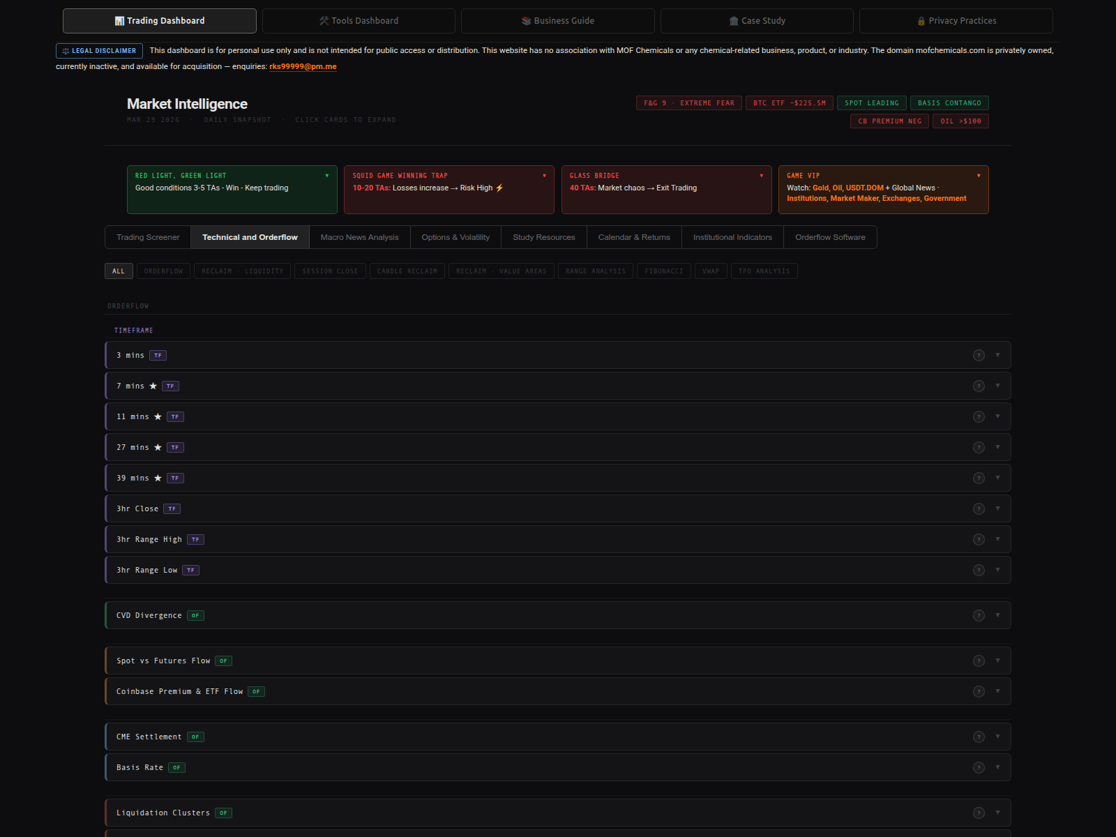Switch to Macro News Analysis tab
This screenshot has width=1116, height=837.
(359, 238)
